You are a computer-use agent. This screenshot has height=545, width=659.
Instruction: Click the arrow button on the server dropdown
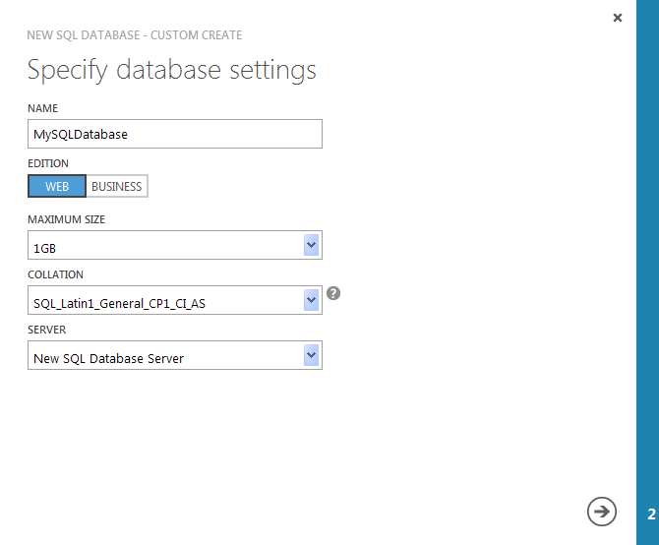(312, 355)
